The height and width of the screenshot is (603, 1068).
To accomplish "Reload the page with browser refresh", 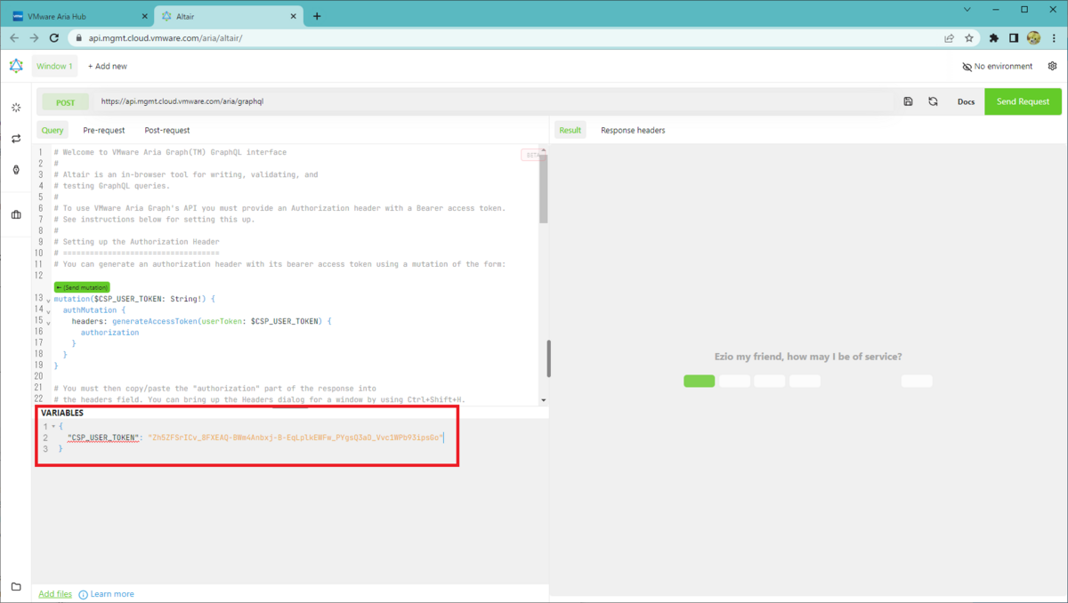I will coord(54,38).
